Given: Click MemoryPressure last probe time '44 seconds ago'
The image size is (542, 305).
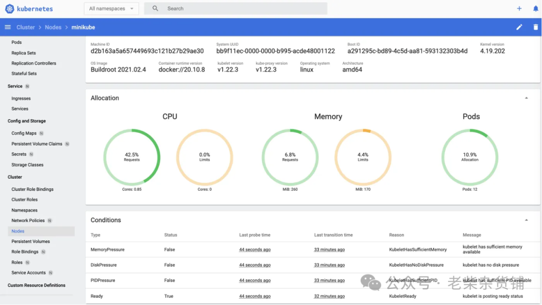Looking at the screenshot, I should (x=255, y=249).
